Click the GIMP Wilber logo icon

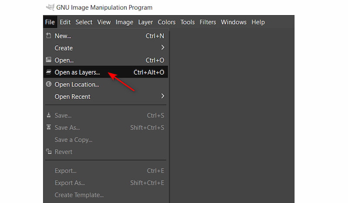coord(50,7)
